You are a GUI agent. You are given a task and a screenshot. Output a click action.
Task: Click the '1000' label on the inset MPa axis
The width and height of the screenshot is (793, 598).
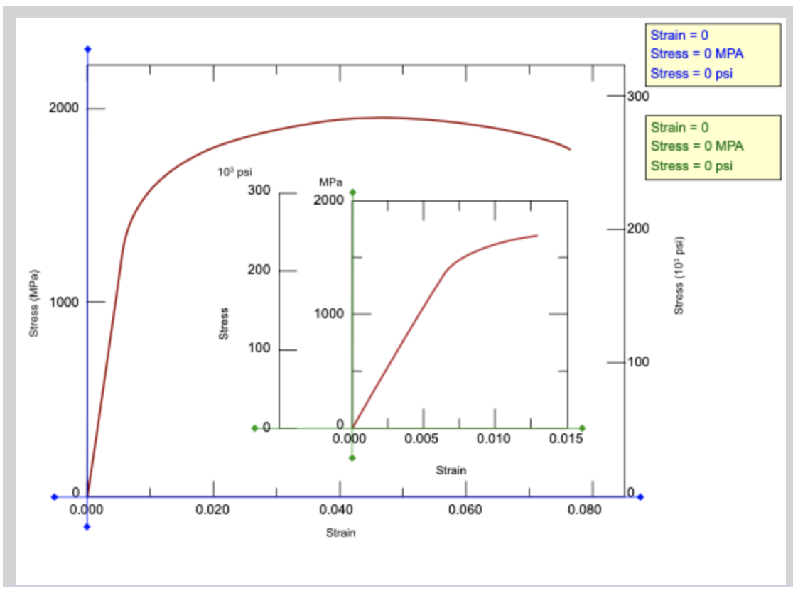[x=329, y=314]
